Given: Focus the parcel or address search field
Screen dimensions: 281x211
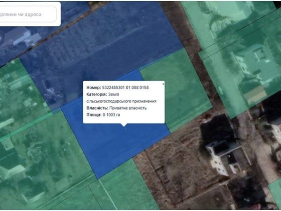Looking at the screenshot, I should coord(28,14).
